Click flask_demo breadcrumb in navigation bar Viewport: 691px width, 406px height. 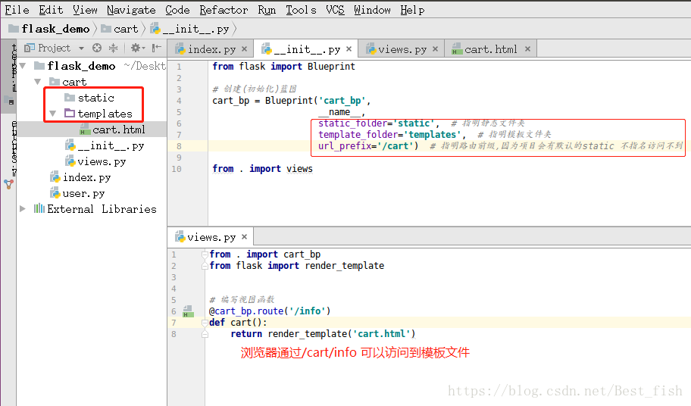49,29
